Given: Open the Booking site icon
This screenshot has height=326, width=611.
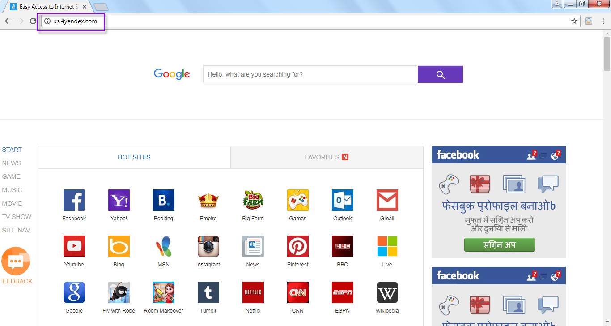Looking at the screenshot, I should pyautogui.click(x=164, y=200).
